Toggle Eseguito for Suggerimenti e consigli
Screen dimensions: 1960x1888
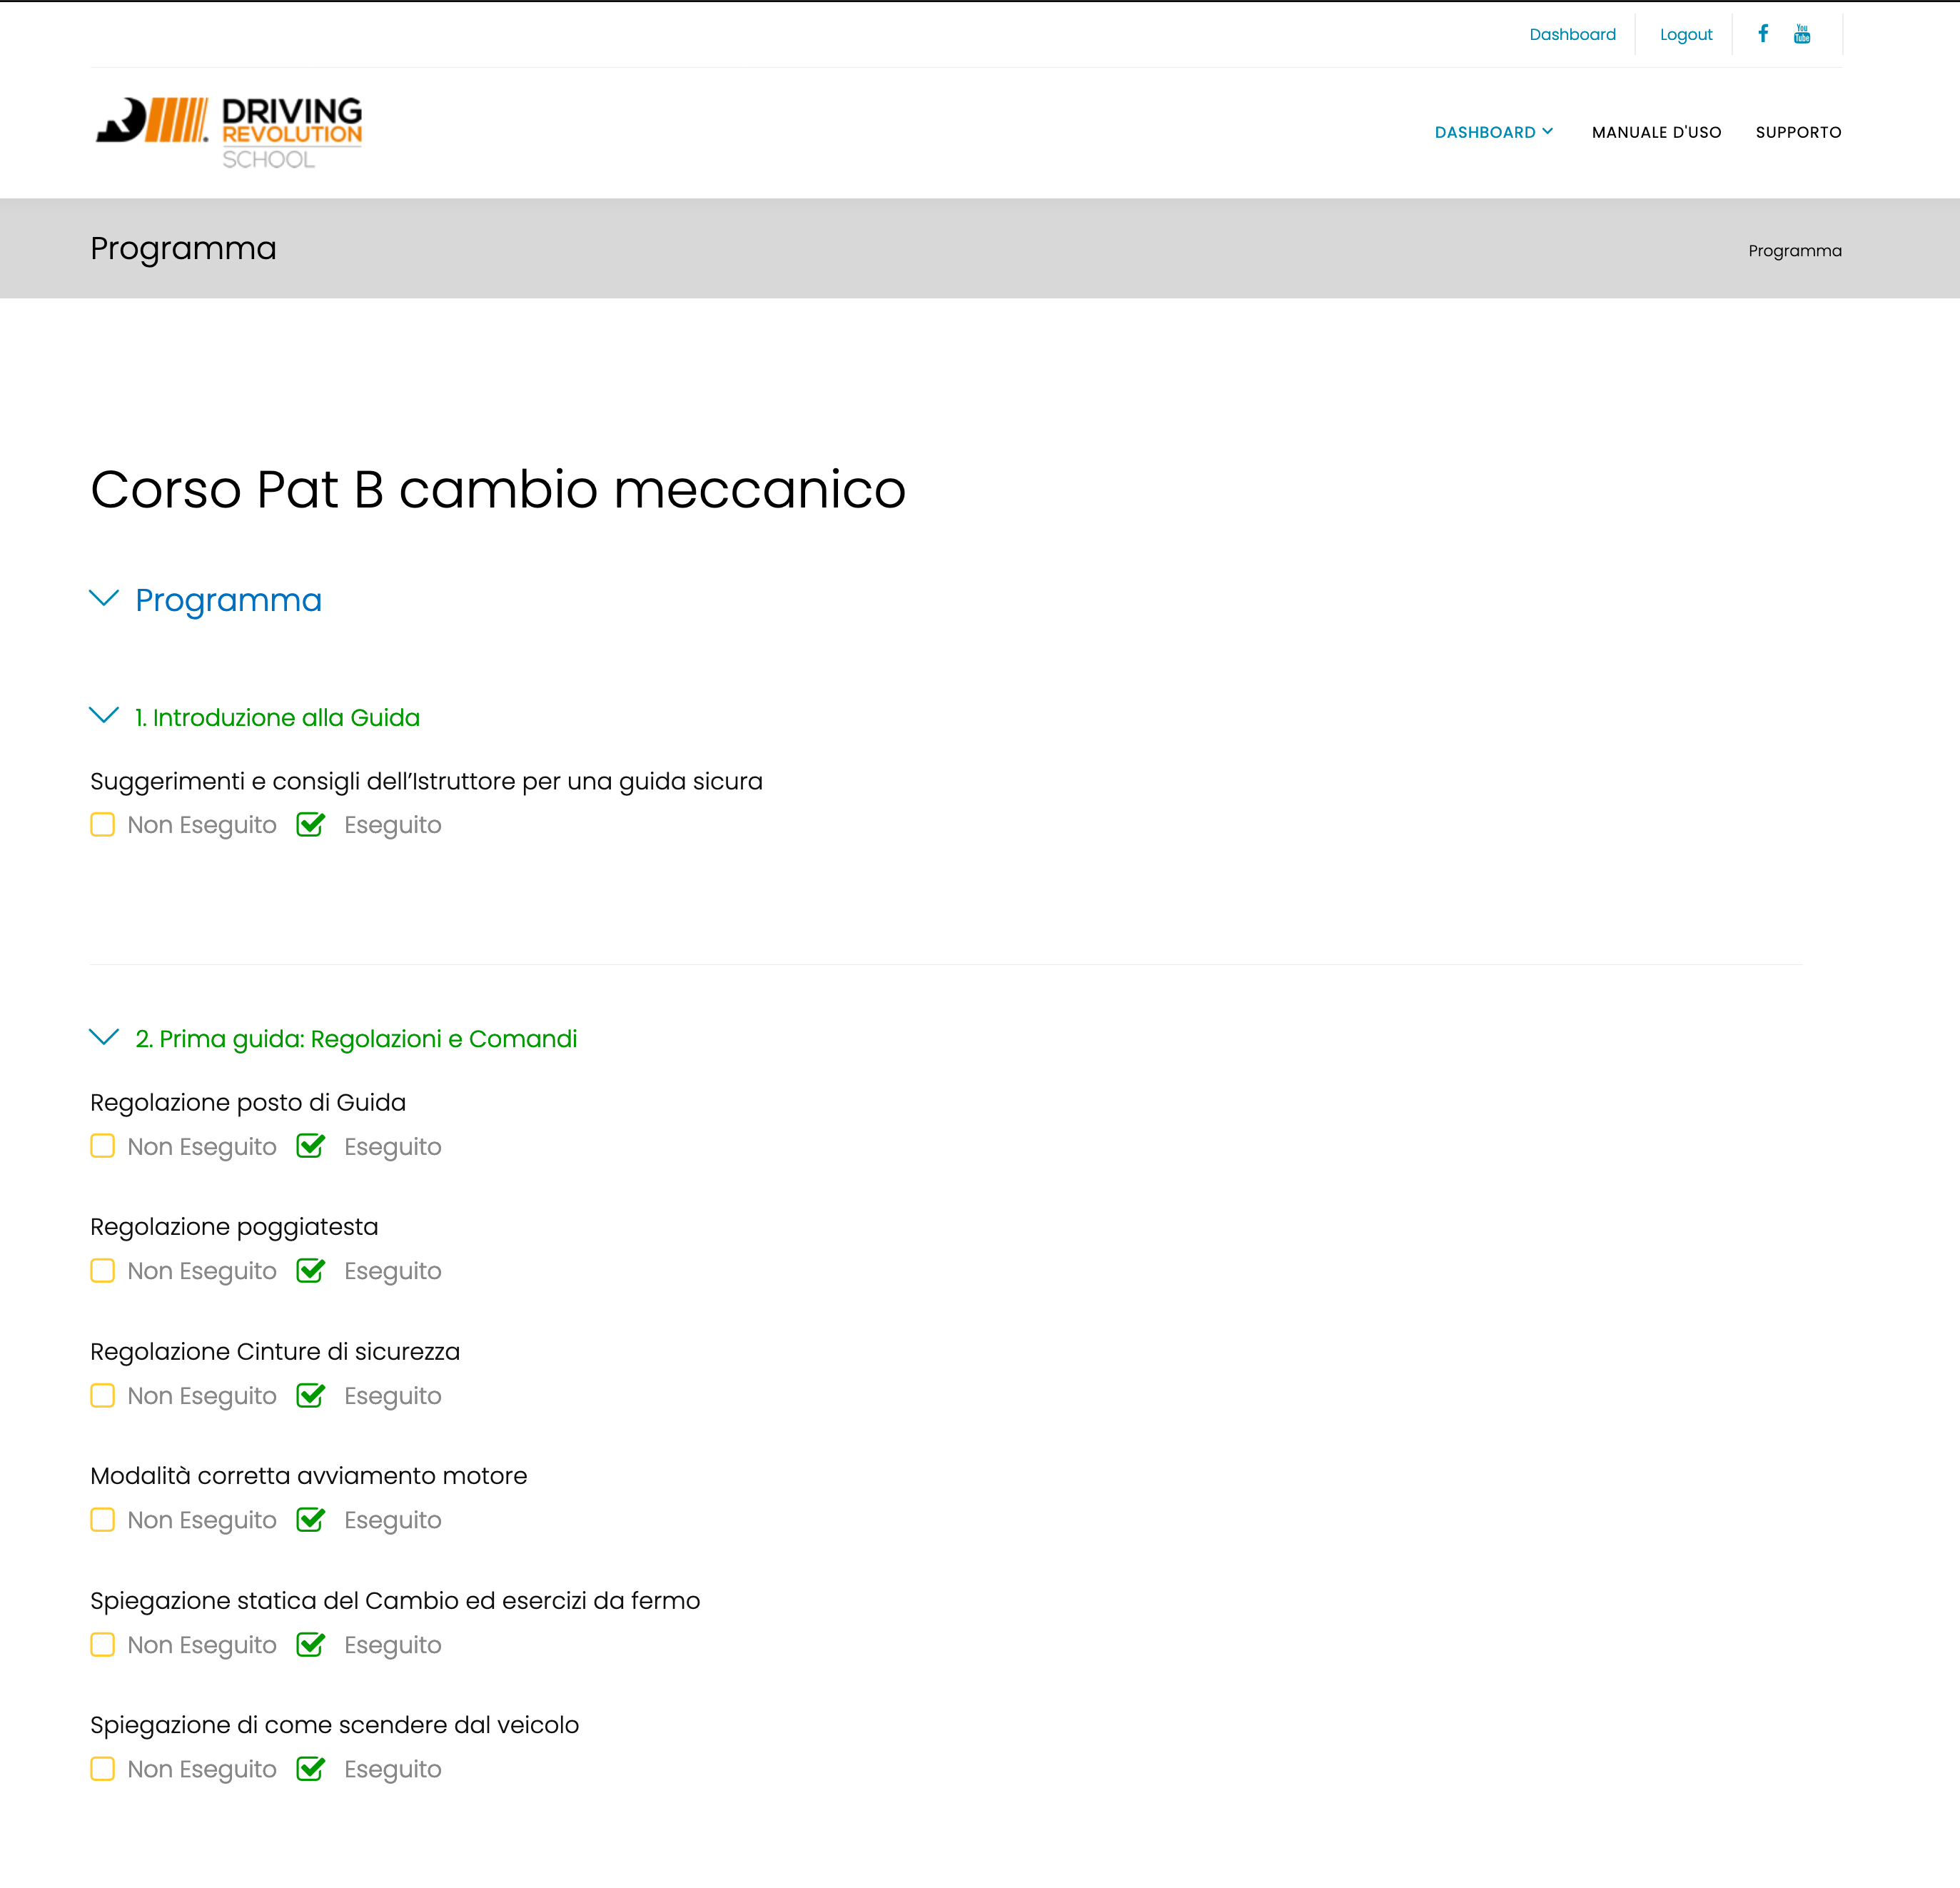pos(311,824)
